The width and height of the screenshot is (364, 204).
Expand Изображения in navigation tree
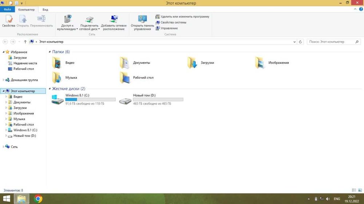6,113
